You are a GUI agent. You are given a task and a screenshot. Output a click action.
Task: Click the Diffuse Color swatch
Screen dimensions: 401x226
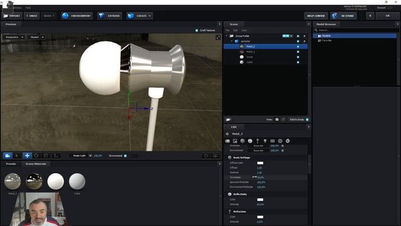260,163
